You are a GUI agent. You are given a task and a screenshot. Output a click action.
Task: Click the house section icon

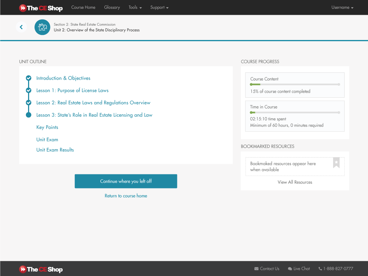click(x=42, y=27)
